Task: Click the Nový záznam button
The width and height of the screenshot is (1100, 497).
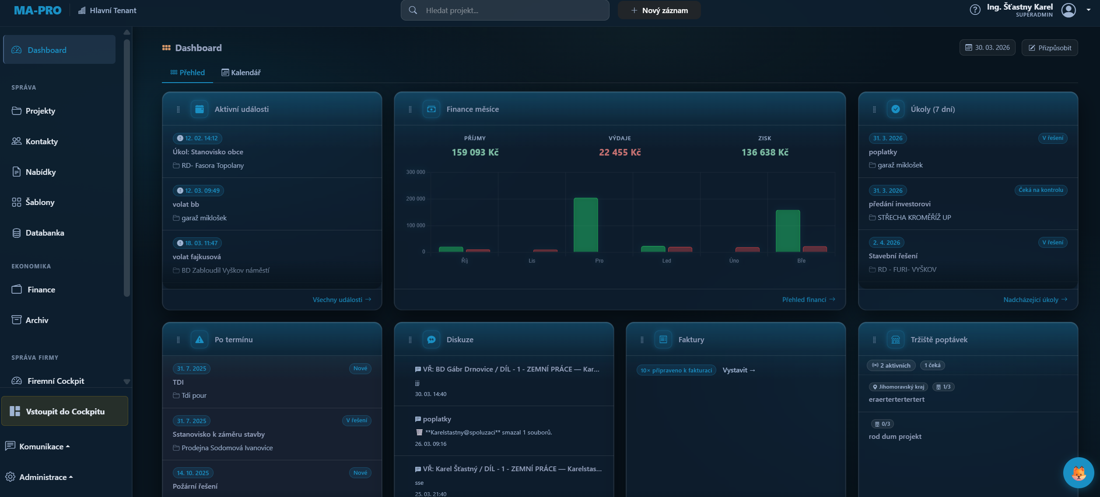Action: click(659, 10)
